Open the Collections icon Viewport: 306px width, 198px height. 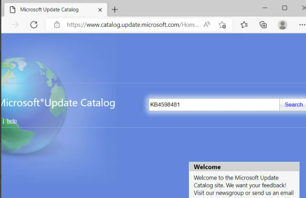[x=263, y=25]
